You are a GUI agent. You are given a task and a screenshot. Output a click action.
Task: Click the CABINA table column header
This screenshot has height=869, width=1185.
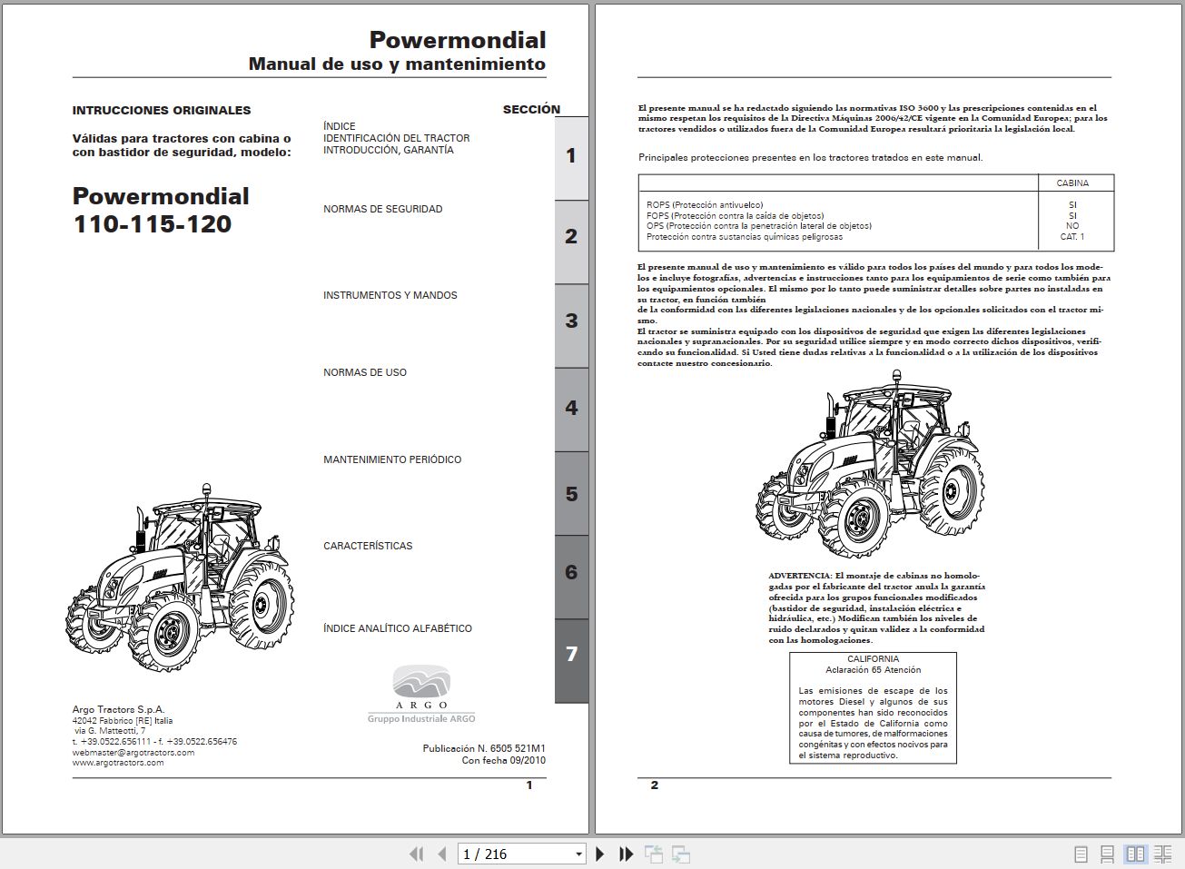(1072, 183)
